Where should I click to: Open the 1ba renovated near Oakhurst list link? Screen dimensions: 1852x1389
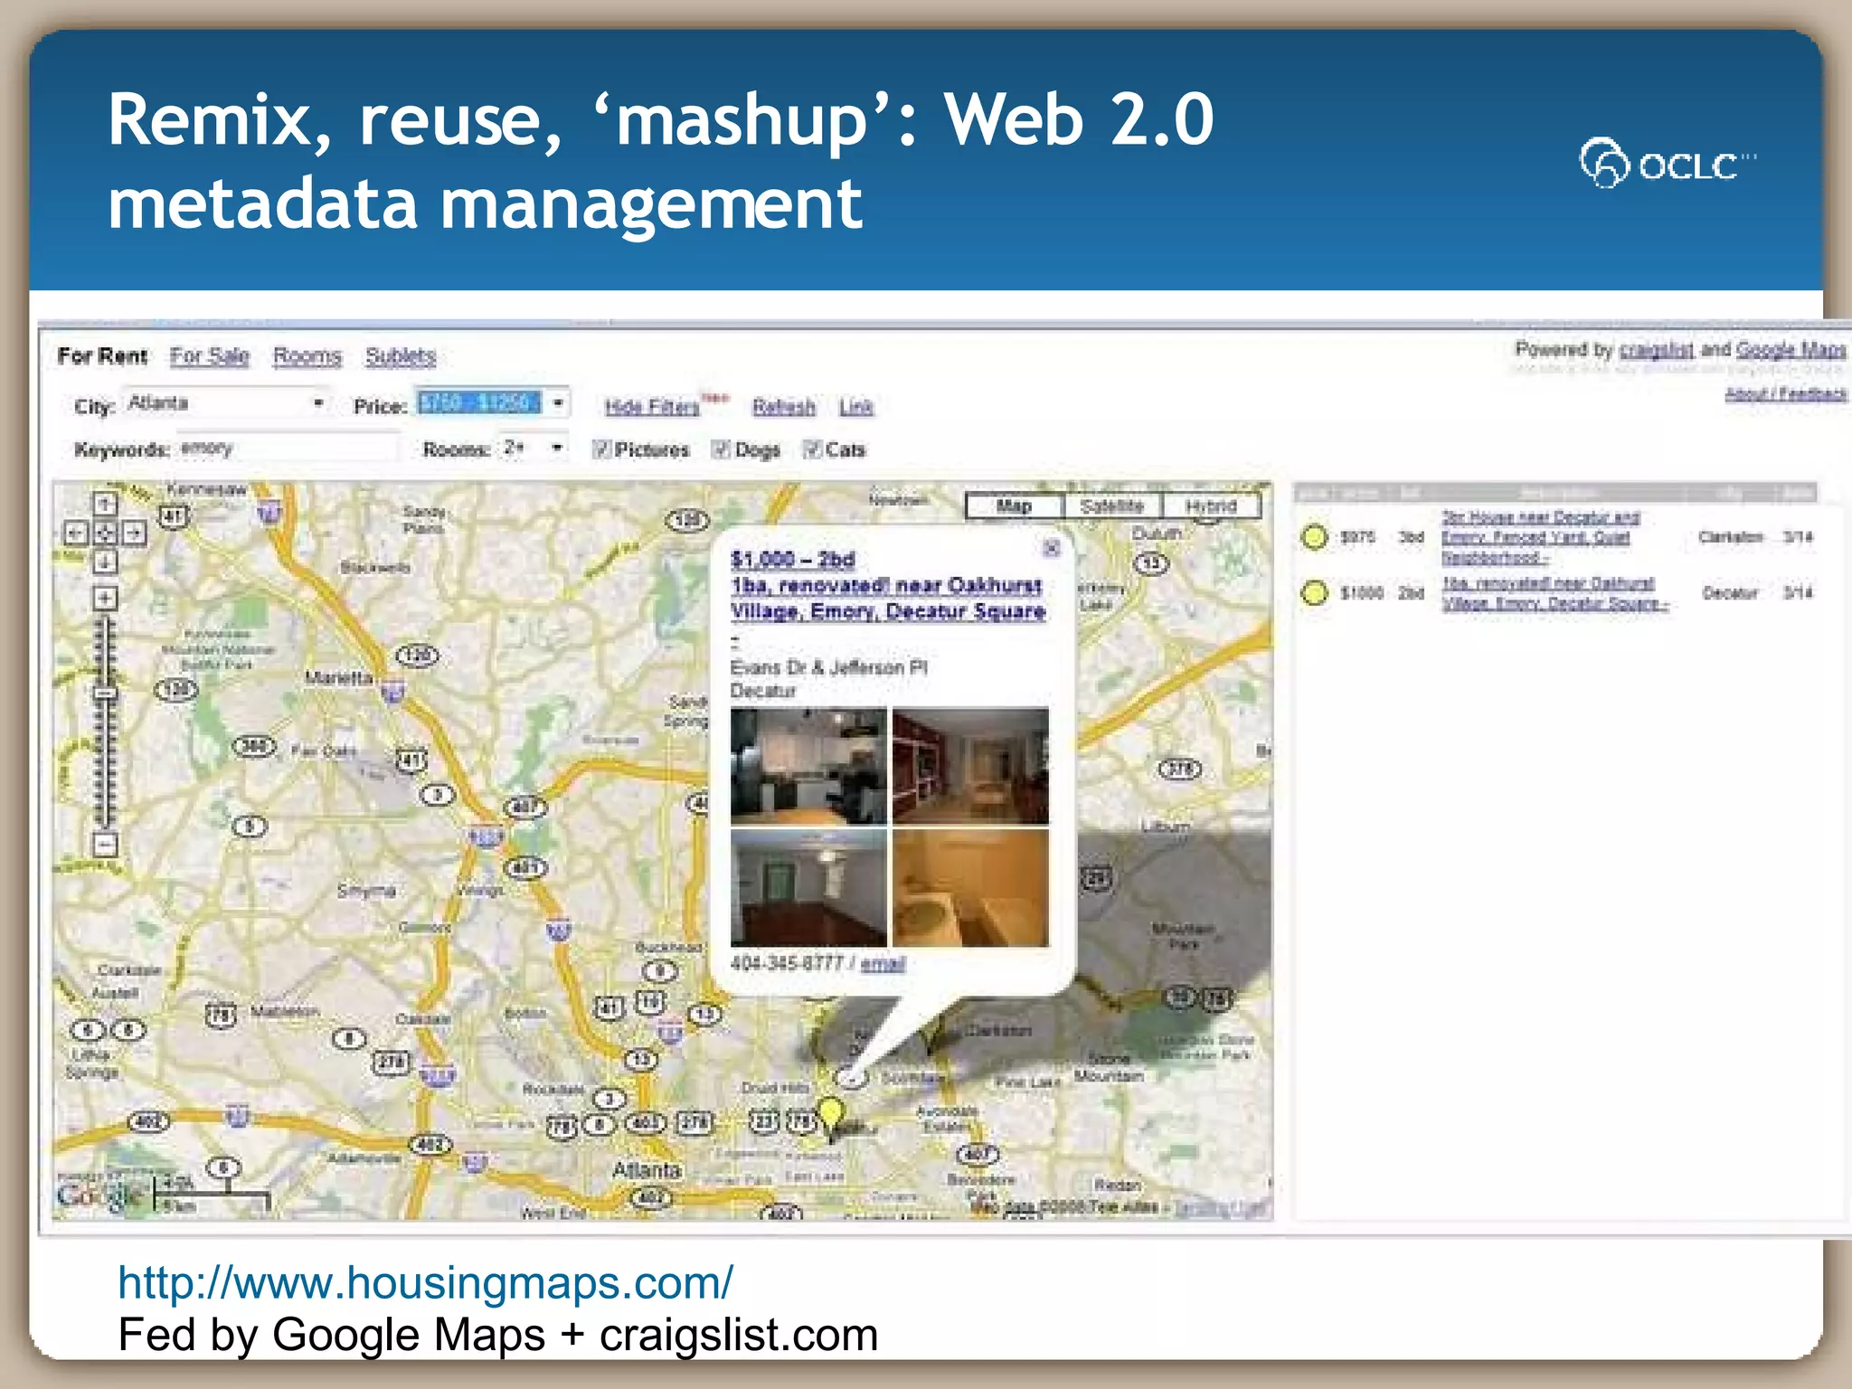point(1554,593)
